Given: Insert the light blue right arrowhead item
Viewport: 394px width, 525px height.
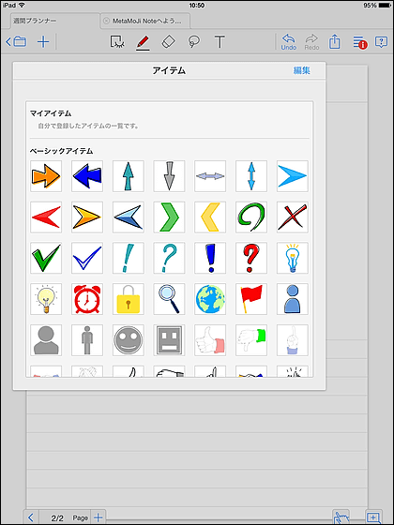Looking at the screenshot, I should click(x=293, y=176).
